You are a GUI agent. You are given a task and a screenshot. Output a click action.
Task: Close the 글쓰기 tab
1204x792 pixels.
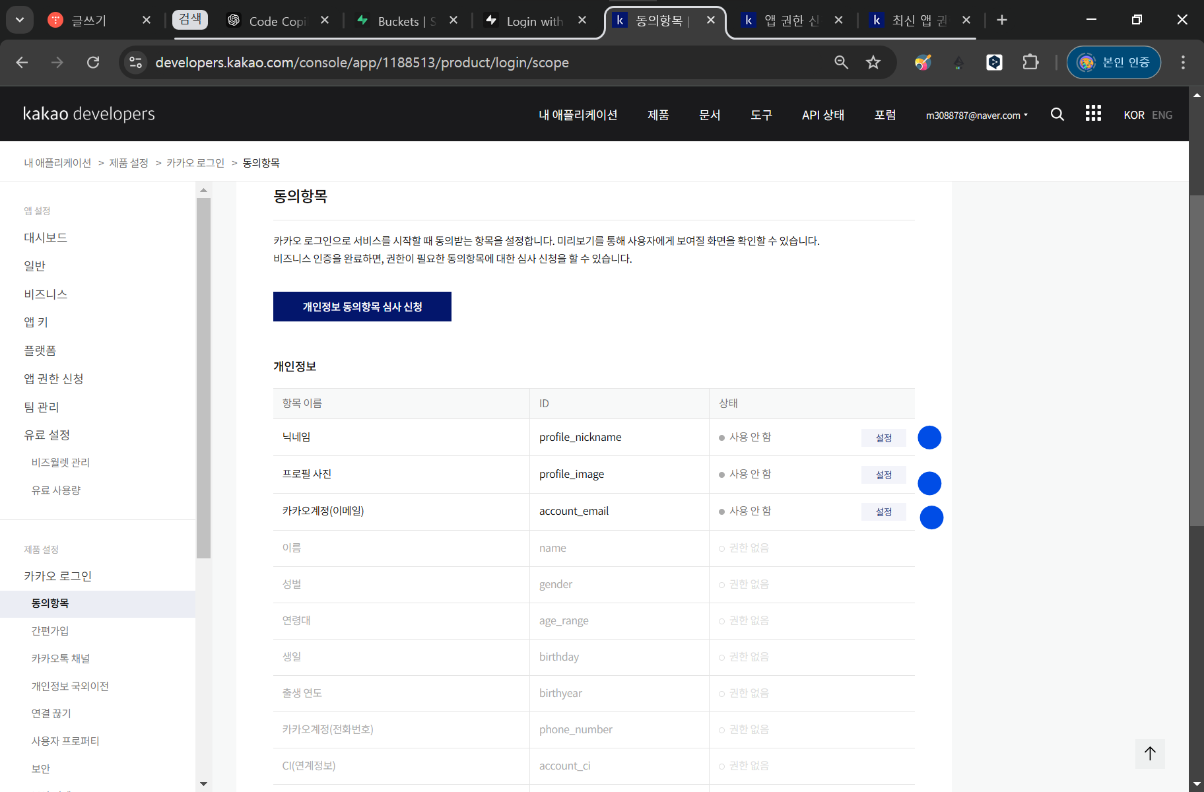pyautogui.click(x=147, y=20)
